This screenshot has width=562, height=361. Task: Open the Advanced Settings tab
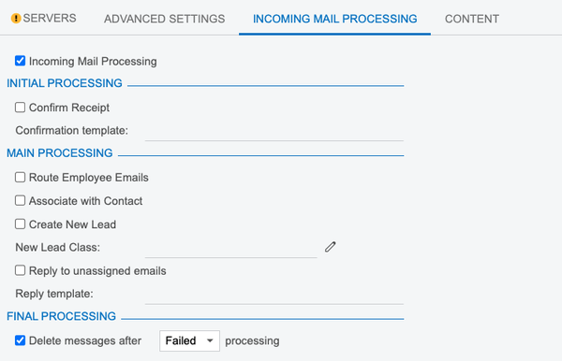tap(165, 19)
